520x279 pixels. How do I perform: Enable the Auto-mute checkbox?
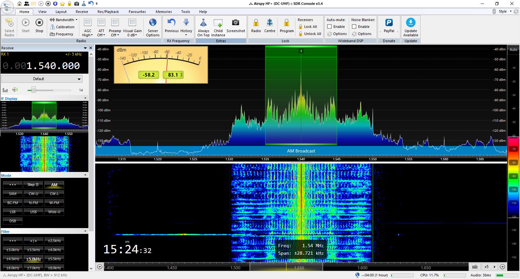(330, 27)
